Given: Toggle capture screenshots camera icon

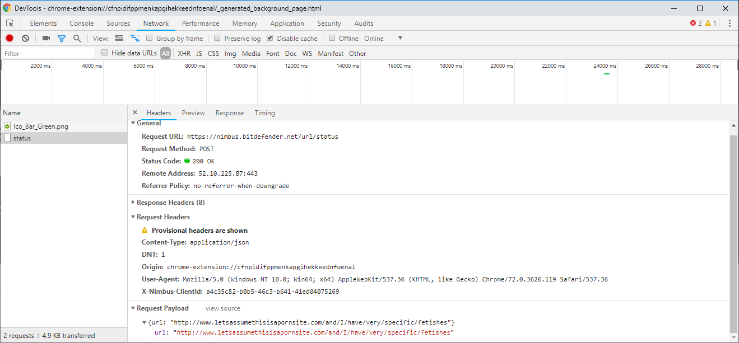Looking at the screenshot, I should [46, 38].
